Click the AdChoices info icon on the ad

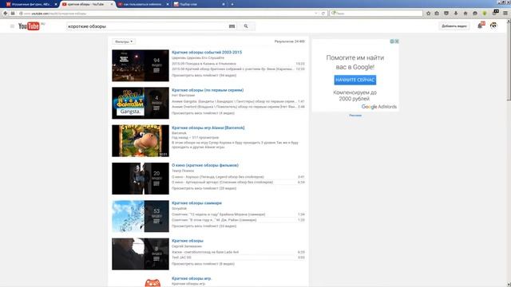pyautogui.click(x=392, y=41)
